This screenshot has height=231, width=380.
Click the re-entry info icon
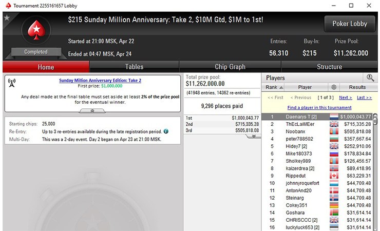pos(166,131)
